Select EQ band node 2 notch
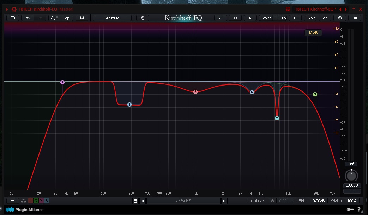Screen dimensions: 368x215 277,118
